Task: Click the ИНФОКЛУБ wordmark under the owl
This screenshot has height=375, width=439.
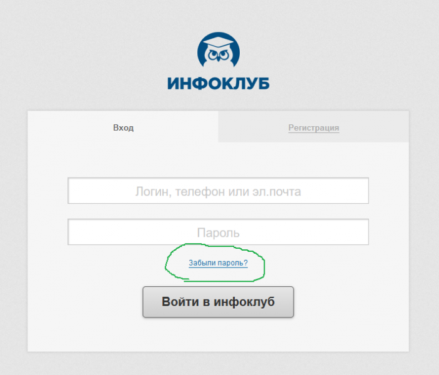Action: (x=219, y=84)
